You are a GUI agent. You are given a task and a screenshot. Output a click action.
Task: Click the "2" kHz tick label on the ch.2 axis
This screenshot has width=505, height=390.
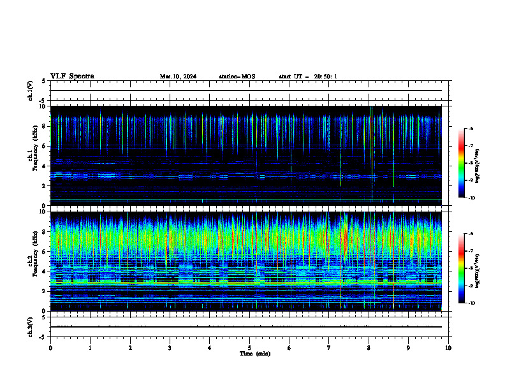[45, 291]
